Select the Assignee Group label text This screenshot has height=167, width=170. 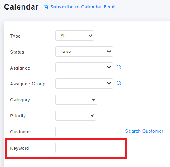click(x=28, y=84)
